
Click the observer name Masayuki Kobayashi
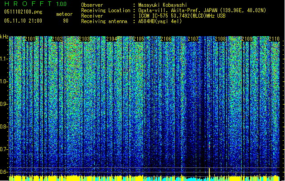164,5
